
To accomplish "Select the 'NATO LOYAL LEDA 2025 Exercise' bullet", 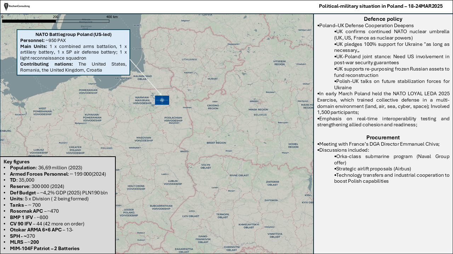I will pyautogui.click(x=383, y=103).
